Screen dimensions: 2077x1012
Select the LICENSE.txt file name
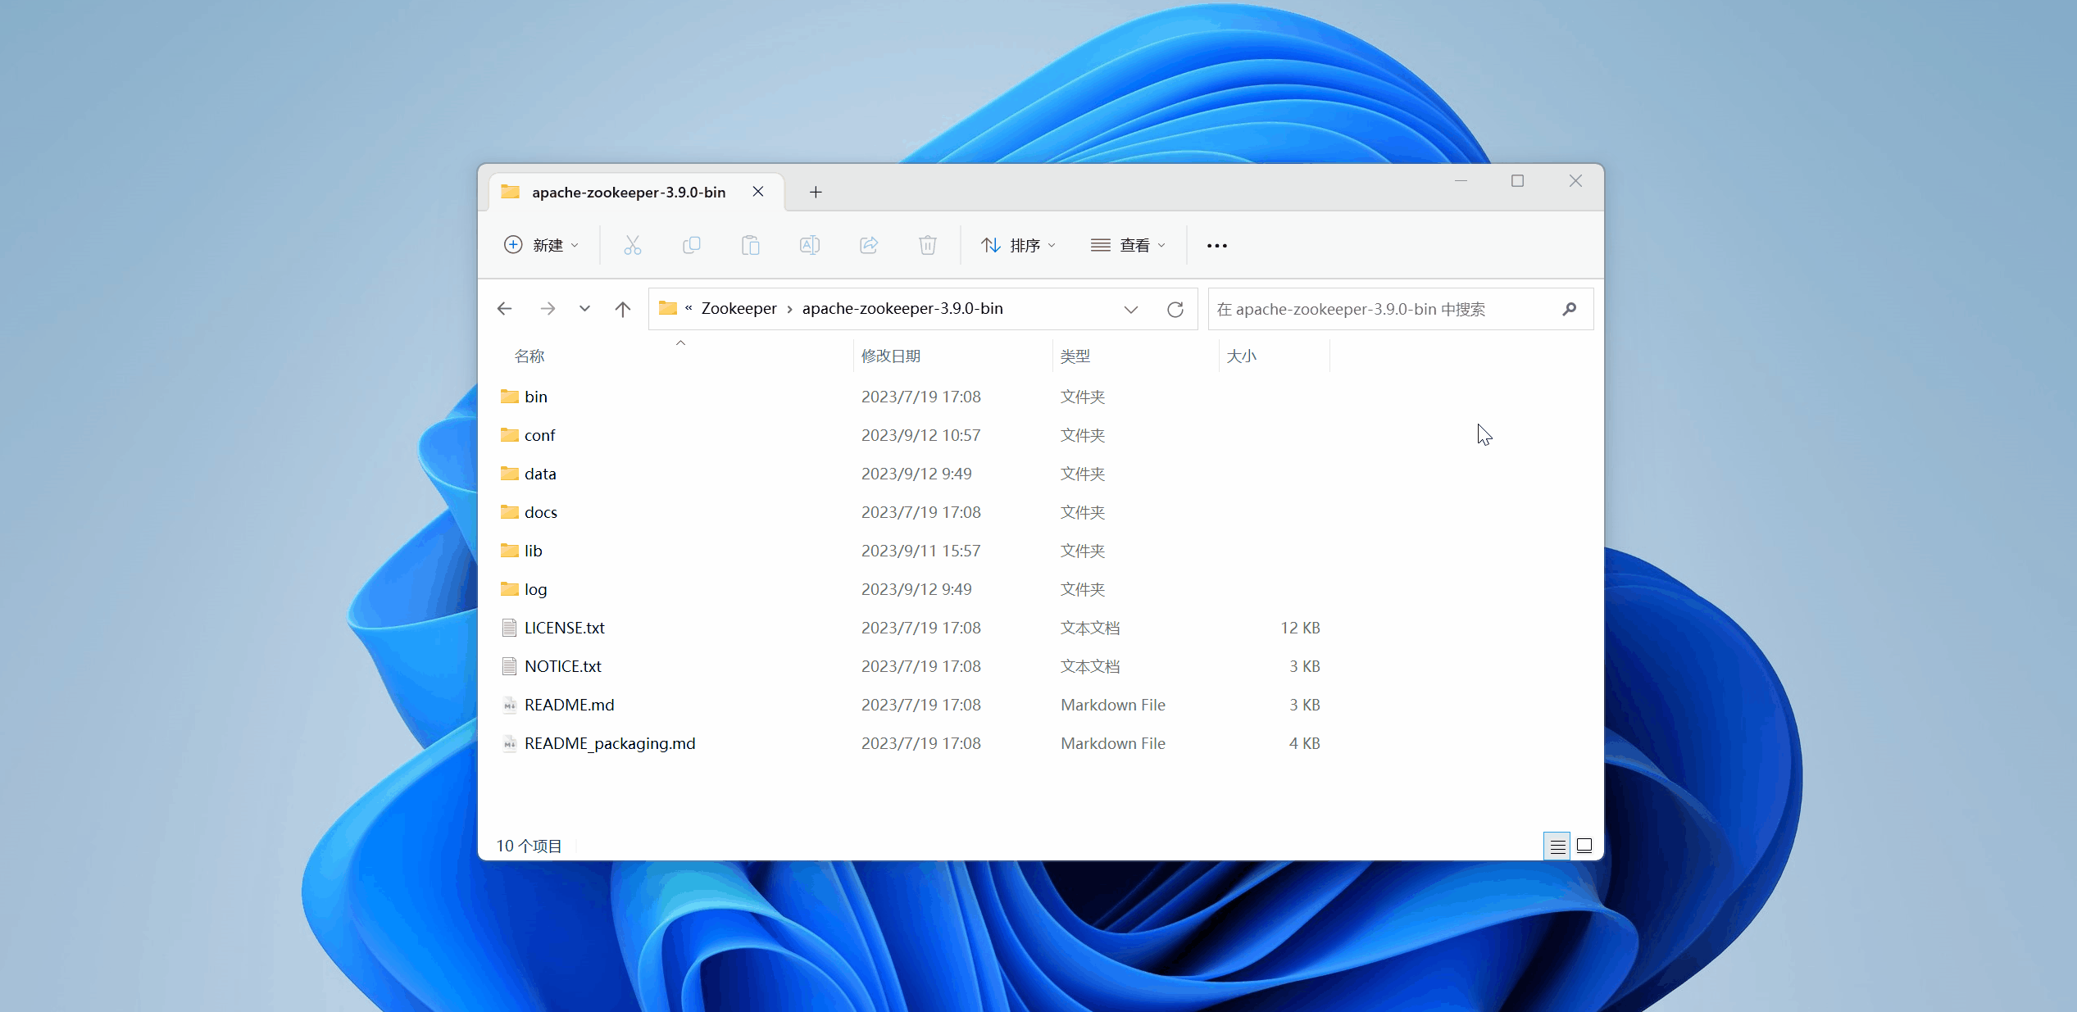(x=565, y=628)
